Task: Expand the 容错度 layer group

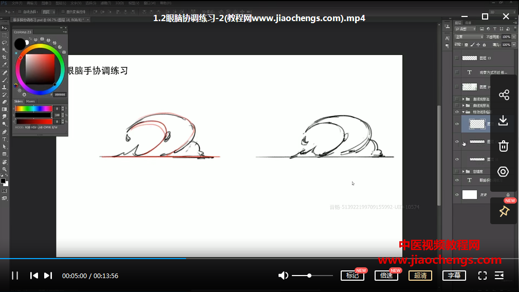Action: click(464, 172)
